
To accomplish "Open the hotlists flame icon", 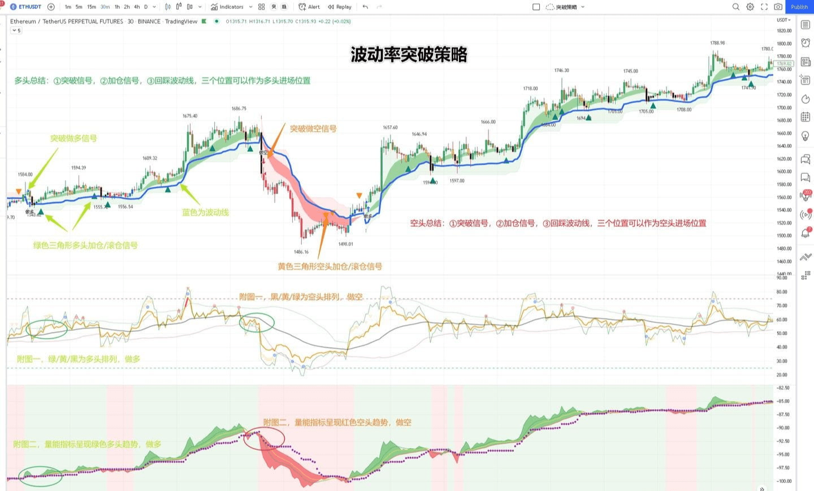I will (806, 99).
